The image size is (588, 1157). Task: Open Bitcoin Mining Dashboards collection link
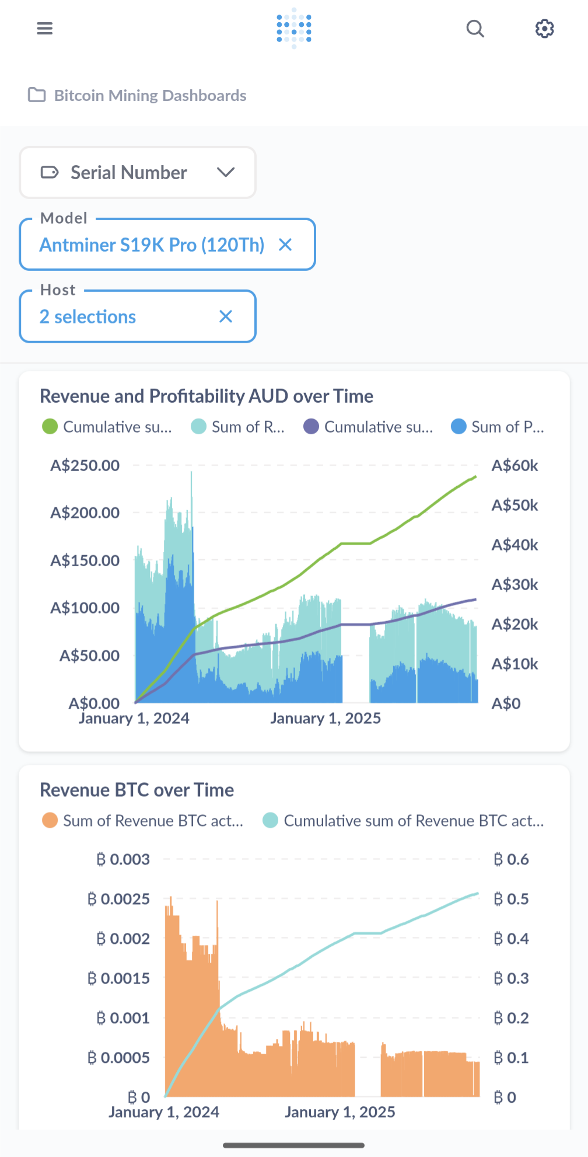click(150, 95)
